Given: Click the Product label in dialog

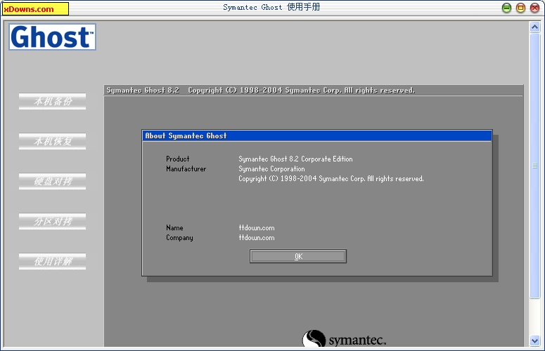Looking at the screenshot, I should tap(178, 159).
